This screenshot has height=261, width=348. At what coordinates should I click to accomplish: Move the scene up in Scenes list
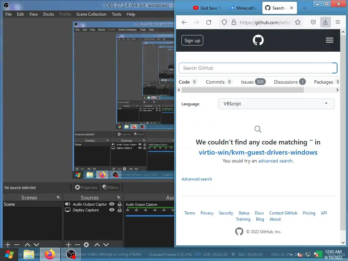click(28, 245)
